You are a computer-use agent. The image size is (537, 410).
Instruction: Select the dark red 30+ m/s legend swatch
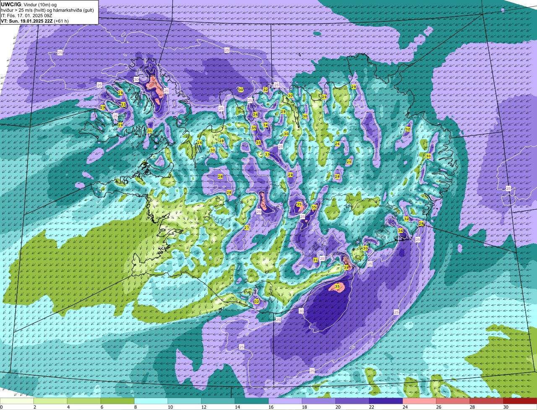tap(520, 401)
